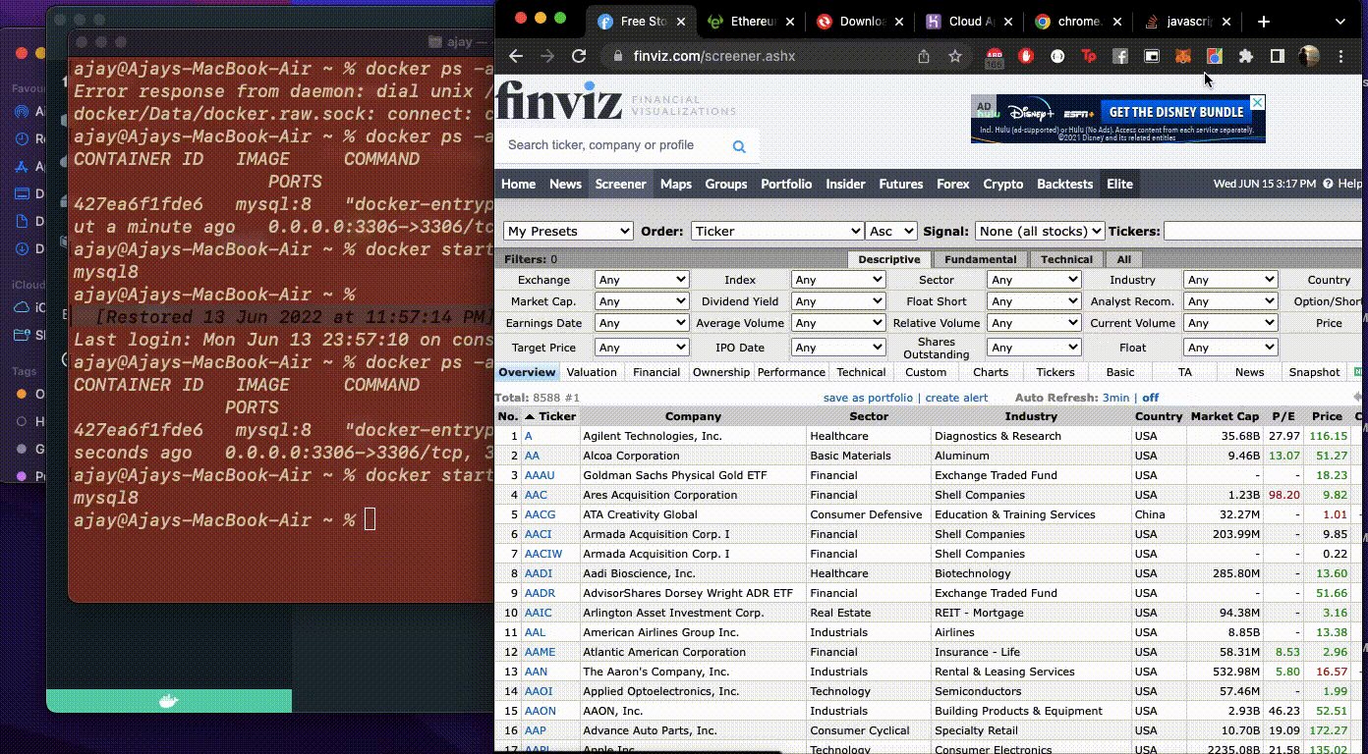Open the Market Cap. filter dropdown
This screenshot has width=1368, height=754.
click(641, 301)
